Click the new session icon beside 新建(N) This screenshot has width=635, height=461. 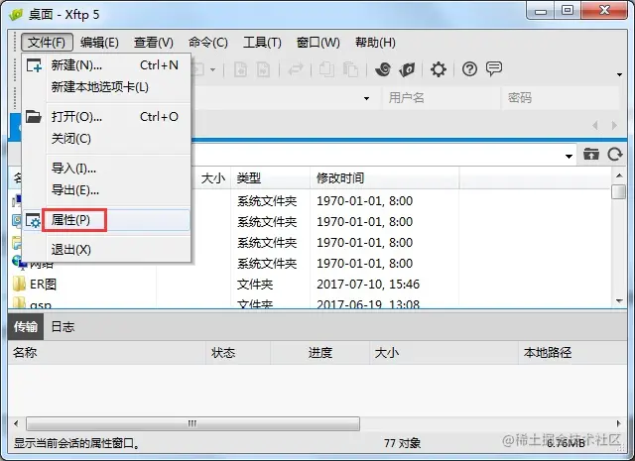[x=34, y=65]
